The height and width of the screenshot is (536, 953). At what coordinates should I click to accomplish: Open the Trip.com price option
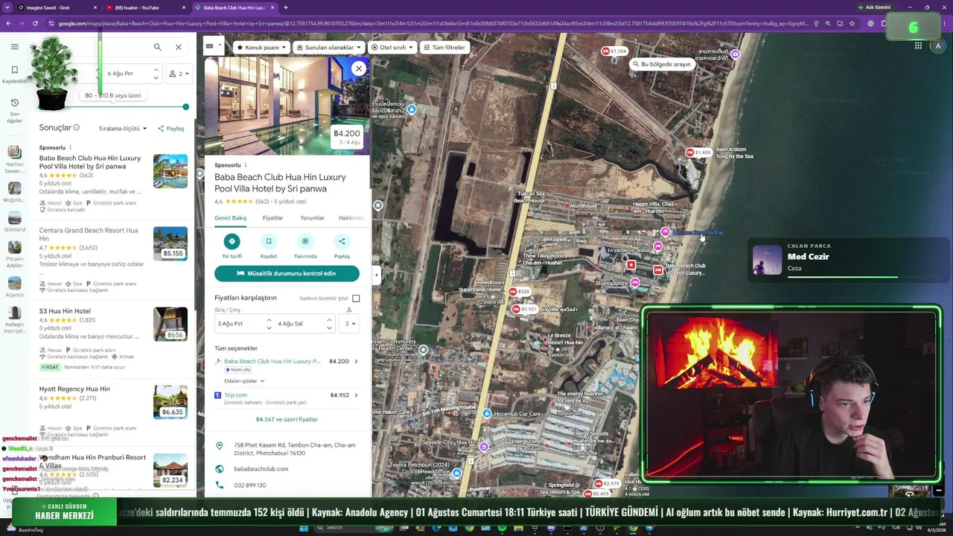[287, 398]
